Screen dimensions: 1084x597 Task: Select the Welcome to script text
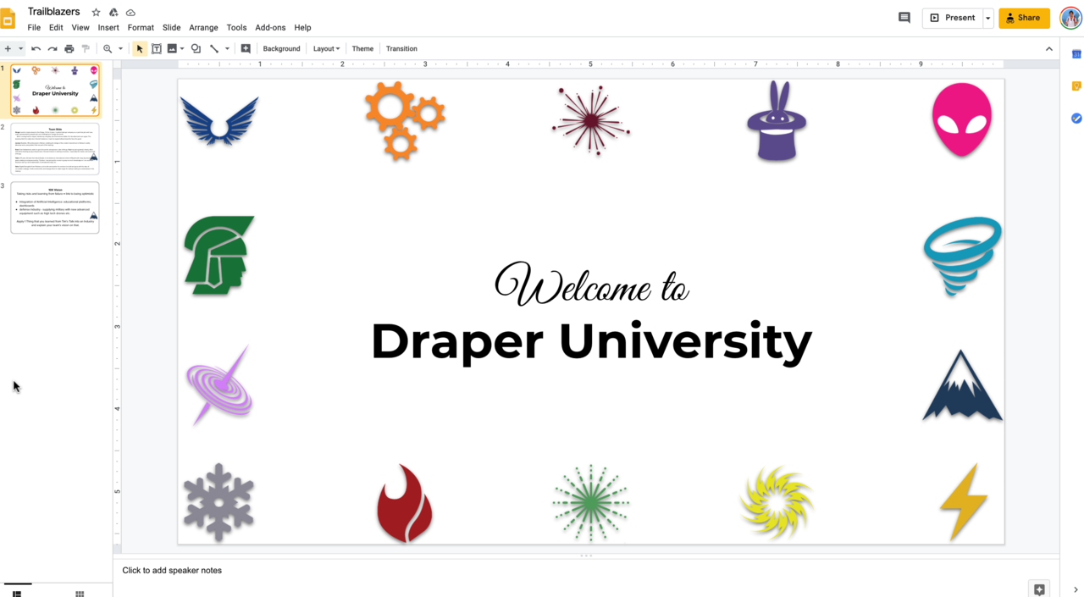click(591, 284)
